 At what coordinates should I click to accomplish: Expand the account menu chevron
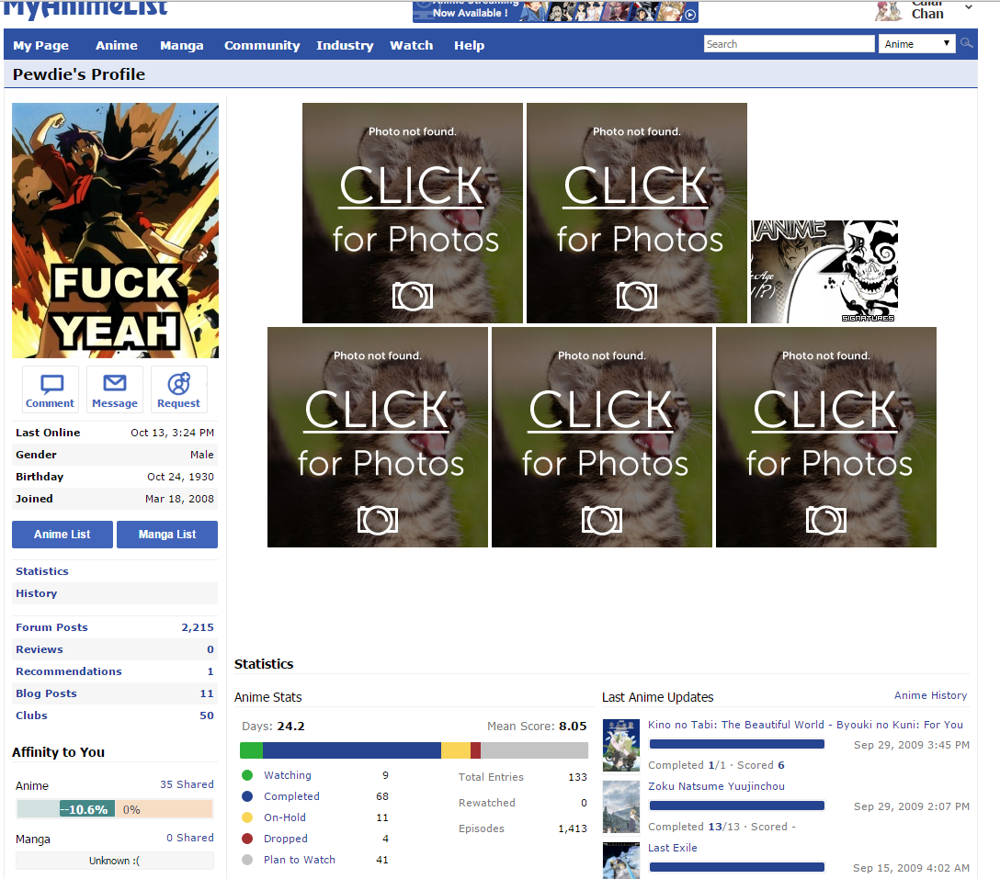click(968, 7)
